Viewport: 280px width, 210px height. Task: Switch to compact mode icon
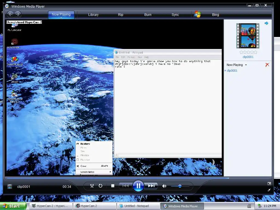[x=269, y=190]
